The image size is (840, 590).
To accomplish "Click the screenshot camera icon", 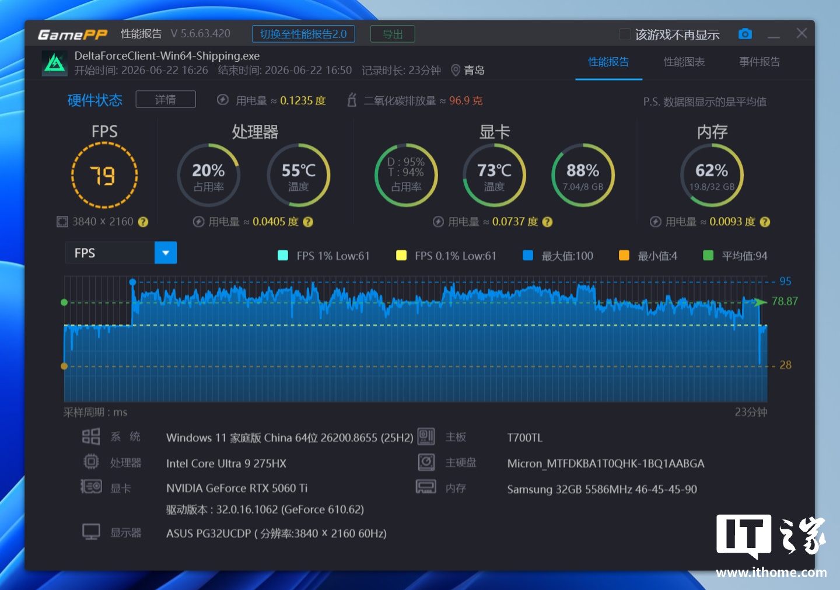I will pyautogui.click(x=745, y=34).
